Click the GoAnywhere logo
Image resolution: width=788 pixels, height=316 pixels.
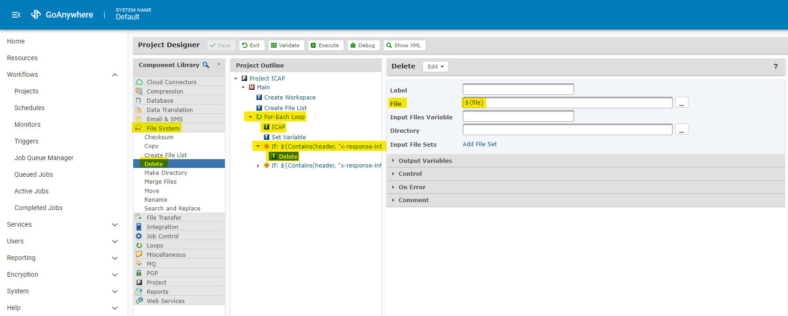point(62,15)
